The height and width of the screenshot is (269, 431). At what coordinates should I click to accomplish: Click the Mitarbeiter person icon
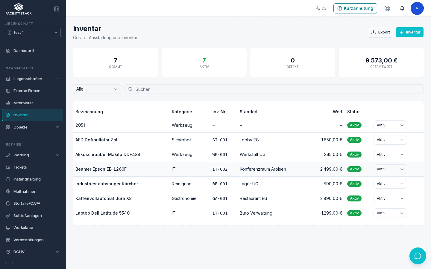click(8, 103)
